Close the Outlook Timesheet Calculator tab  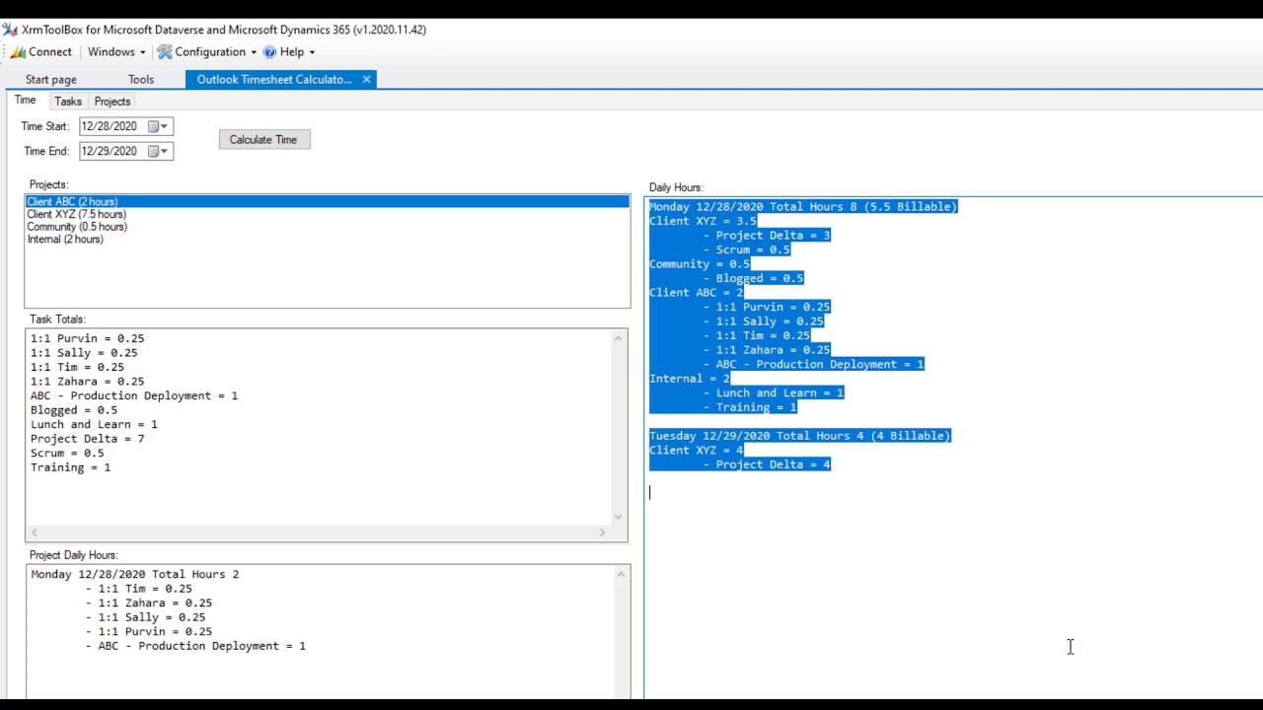(366, 79)
